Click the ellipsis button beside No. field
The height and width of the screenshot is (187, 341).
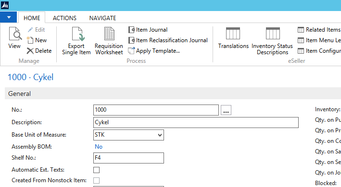tap(226, 110)
